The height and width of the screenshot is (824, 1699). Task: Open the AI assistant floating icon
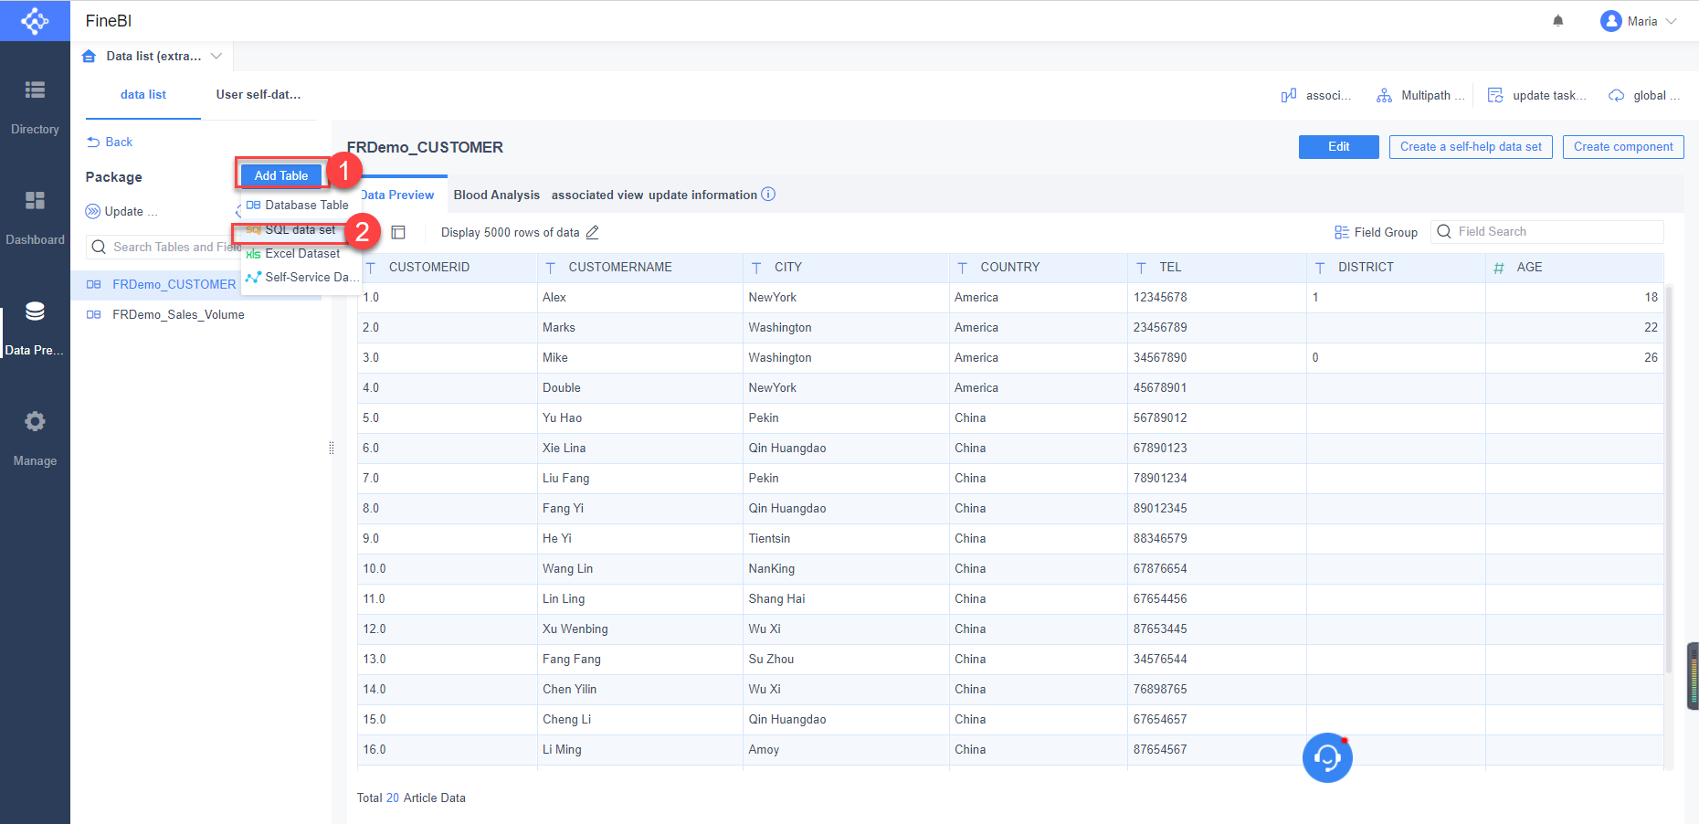[x=1327, y=757]
